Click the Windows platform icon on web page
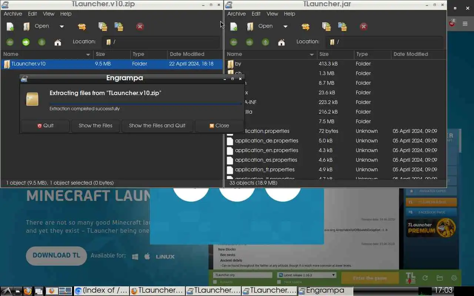 pos(135,256)
